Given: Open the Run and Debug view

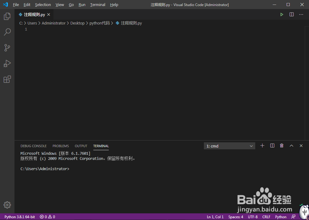Looking at the screenshot, I should click(7, 63).
